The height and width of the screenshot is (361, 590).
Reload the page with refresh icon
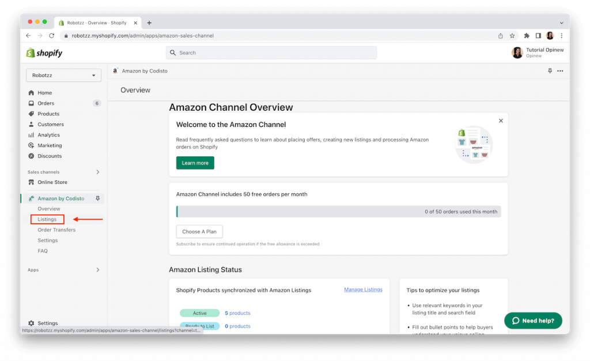point(51,36)
